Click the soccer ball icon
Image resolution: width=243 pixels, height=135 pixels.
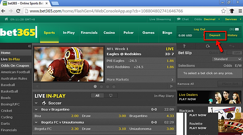(44, 103)
